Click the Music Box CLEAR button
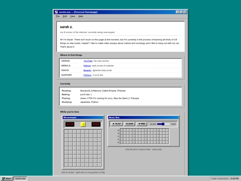Screen dimensions: 241x181 [x=129, y=124]
